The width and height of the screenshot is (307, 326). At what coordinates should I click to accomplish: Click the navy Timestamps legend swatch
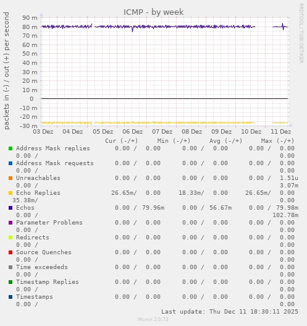tap(11, 297)
